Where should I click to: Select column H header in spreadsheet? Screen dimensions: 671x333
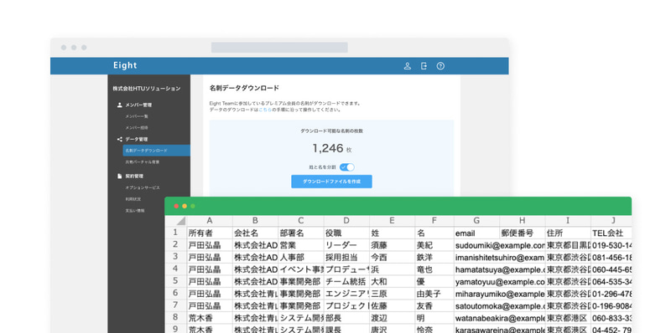tap(523, 221)
